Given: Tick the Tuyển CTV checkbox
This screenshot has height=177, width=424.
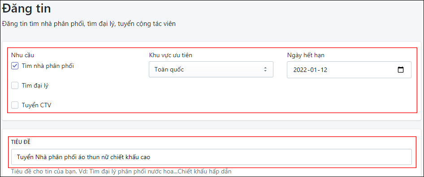Looking at the screenshot, I should point(15,105).
